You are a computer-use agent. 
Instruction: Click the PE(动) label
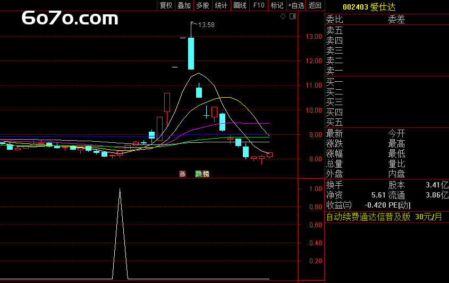pyautogui.click(x=399, y=205)
